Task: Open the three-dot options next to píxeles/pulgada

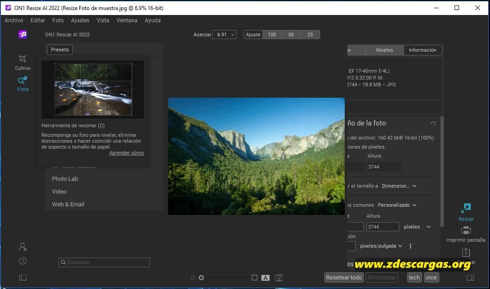Action: (x=410, y=246)
